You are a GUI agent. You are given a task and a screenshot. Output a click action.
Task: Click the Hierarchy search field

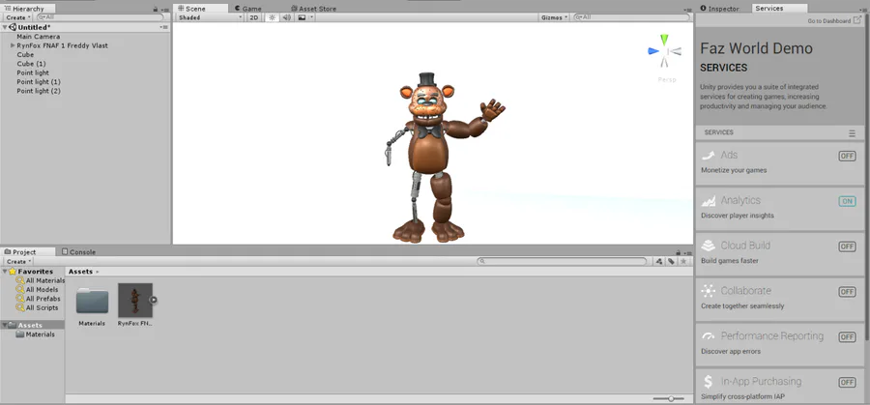(100, 17)
